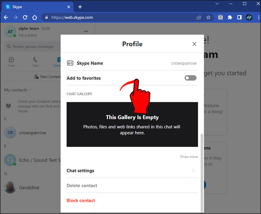
Task: Click the browser profile avatar
Action: tap(249, 17)
